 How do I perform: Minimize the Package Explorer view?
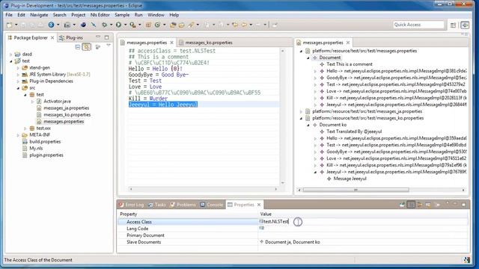[98, 37]
